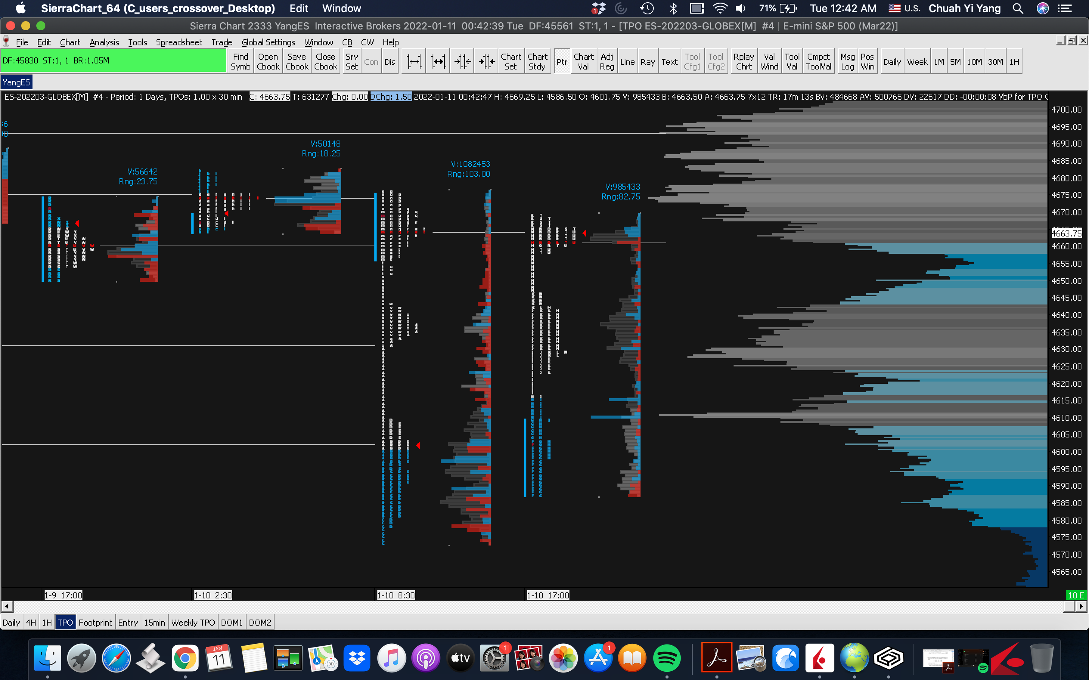Open the Global Settings menu
Viewport: 1089px width, 680px height.
click(x=268, y=42)
